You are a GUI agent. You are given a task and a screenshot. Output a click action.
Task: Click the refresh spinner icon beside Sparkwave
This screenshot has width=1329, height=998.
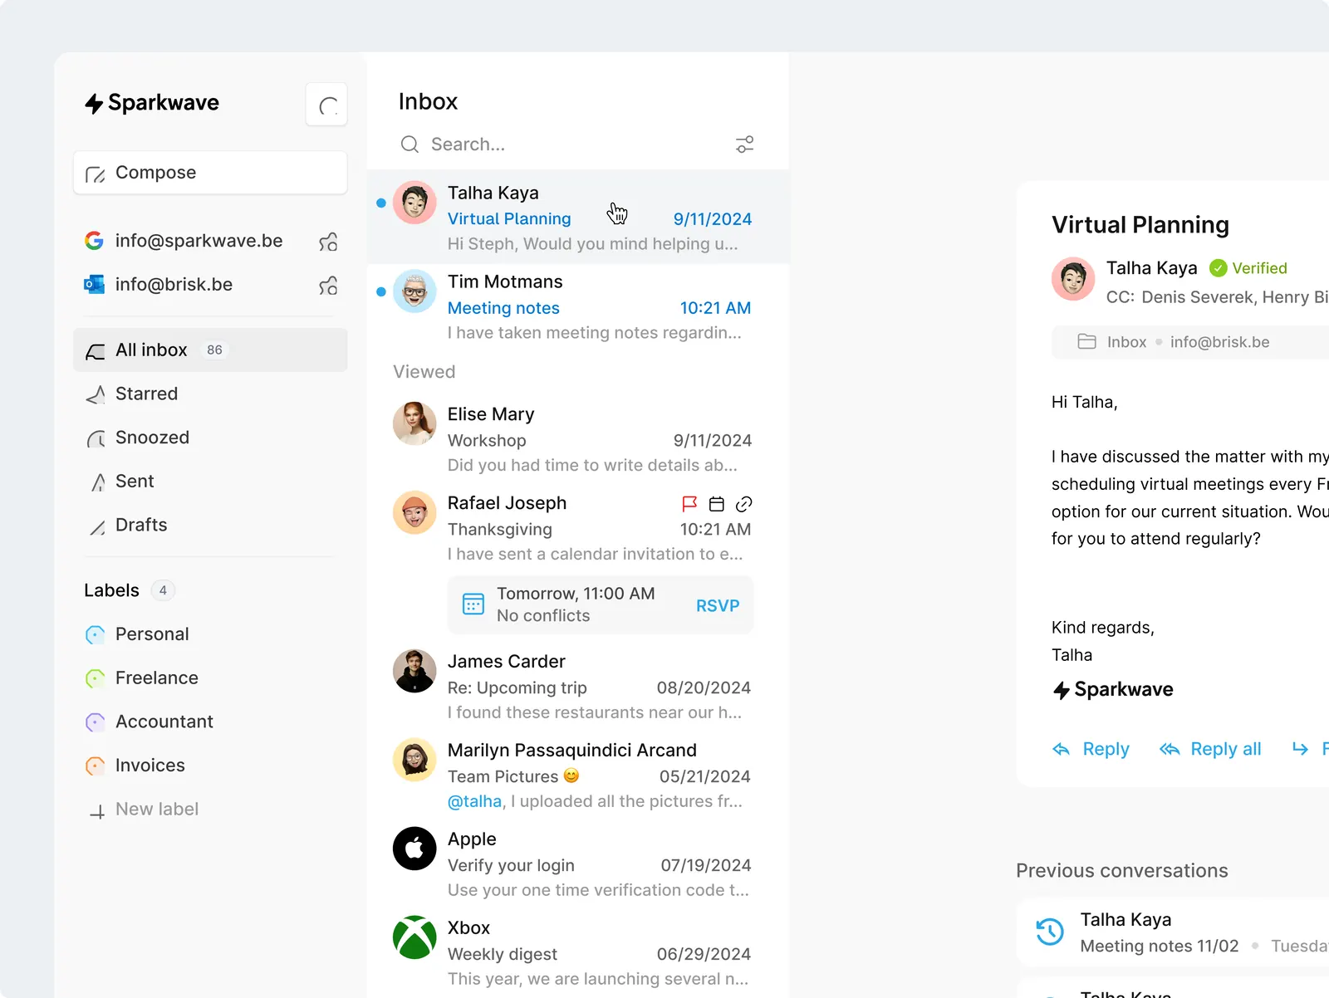(x=326, y=105)
